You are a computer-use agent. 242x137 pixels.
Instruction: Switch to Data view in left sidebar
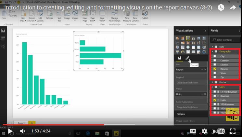3,38
